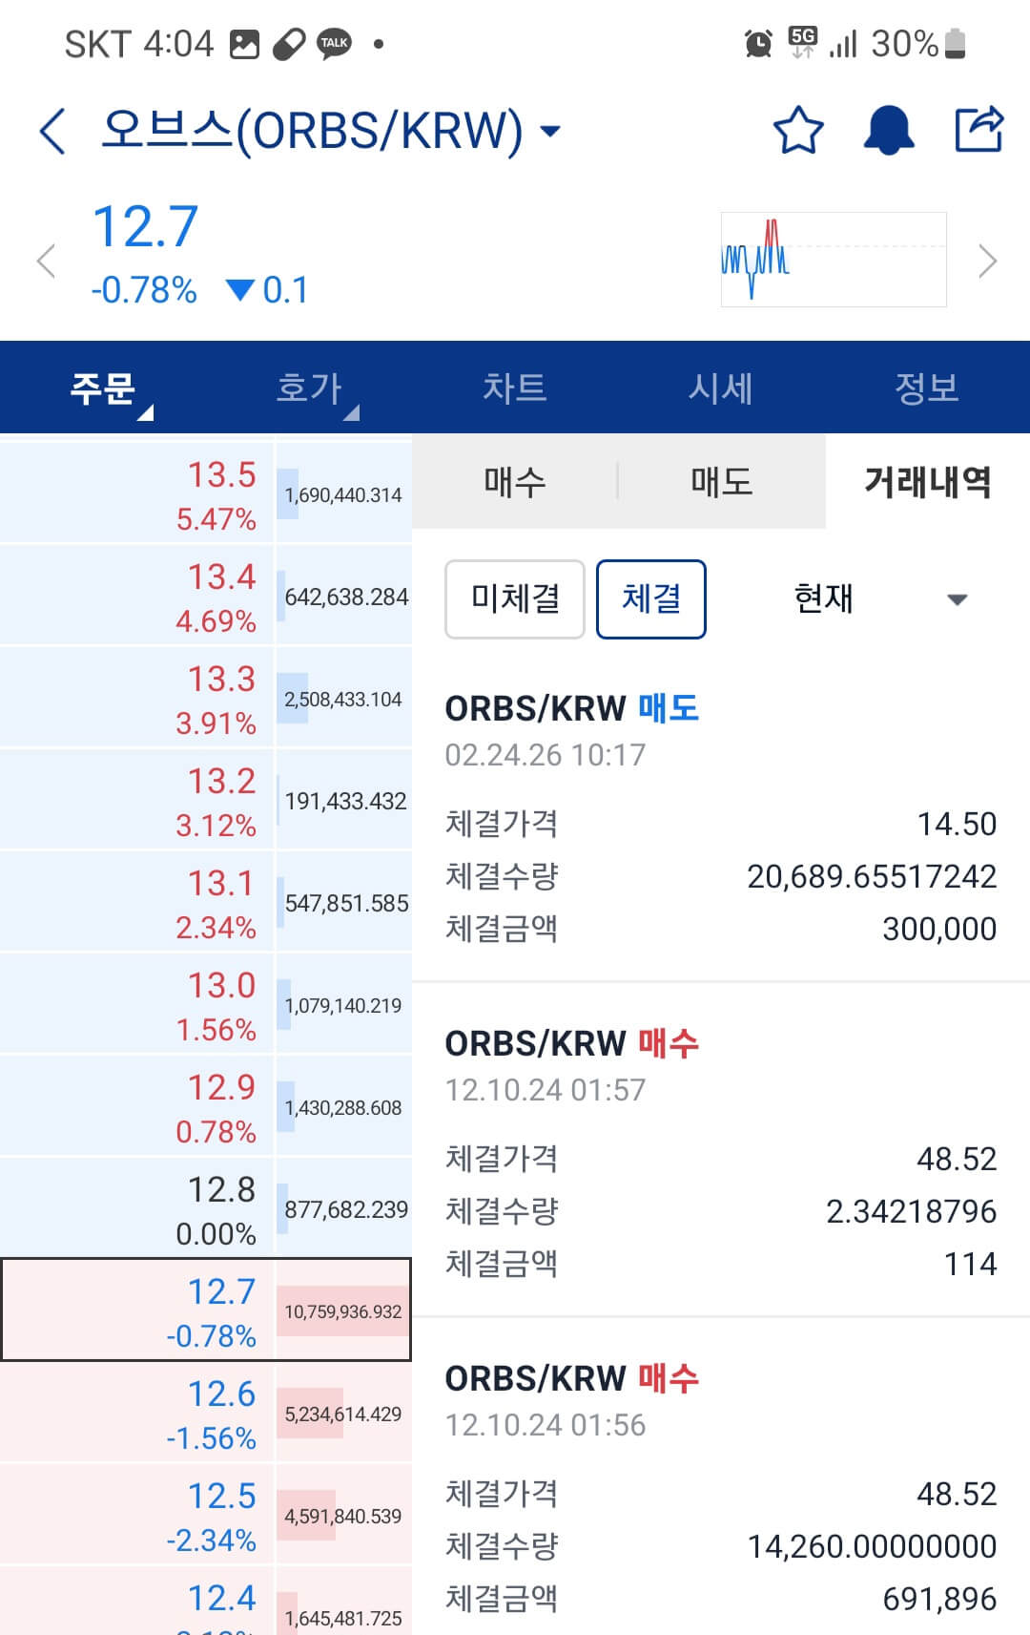Tap volume 877,682.239 in order book
The height and width of the screenshot is (1635, 1030).
click(x=346, y=1210)
